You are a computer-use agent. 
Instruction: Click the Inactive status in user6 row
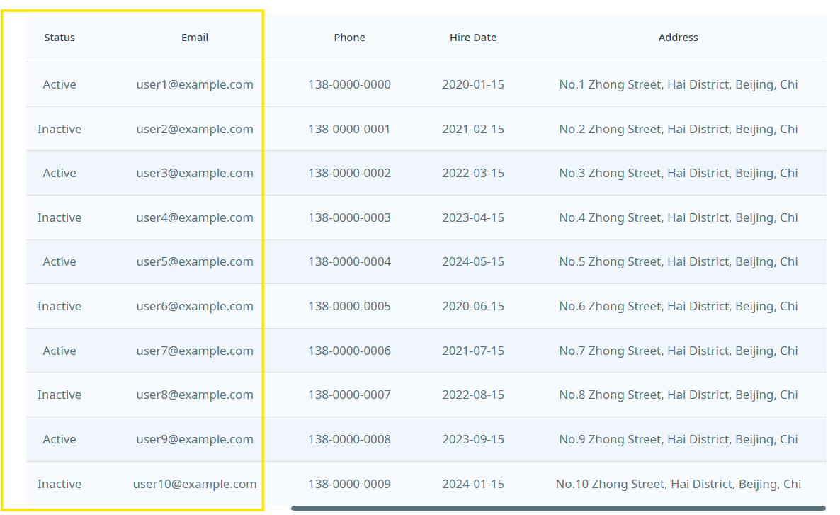(x=59, y=306)
